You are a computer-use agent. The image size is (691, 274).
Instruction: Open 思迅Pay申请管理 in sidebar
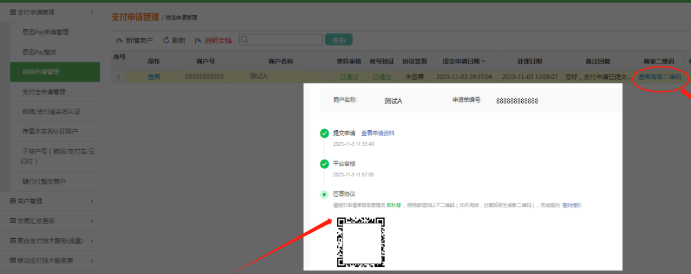(46, 32)
